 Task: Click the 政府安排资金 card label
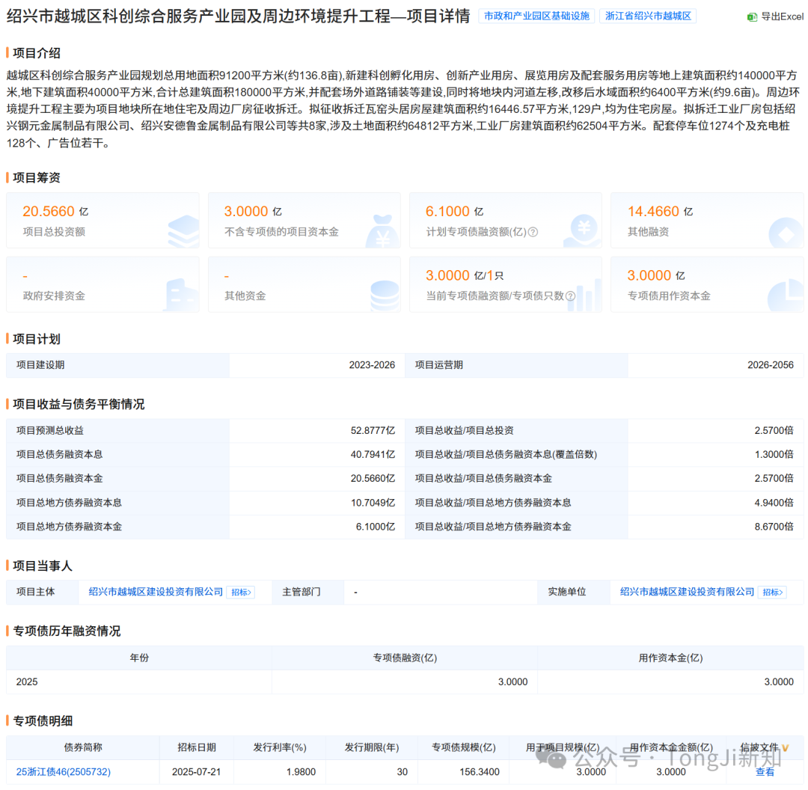point(54,296)
